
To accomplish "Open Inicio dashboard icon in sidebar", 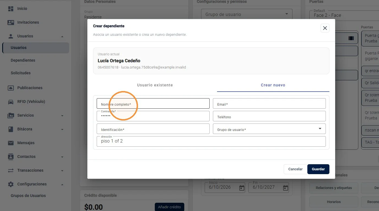I will click(11, 9).
